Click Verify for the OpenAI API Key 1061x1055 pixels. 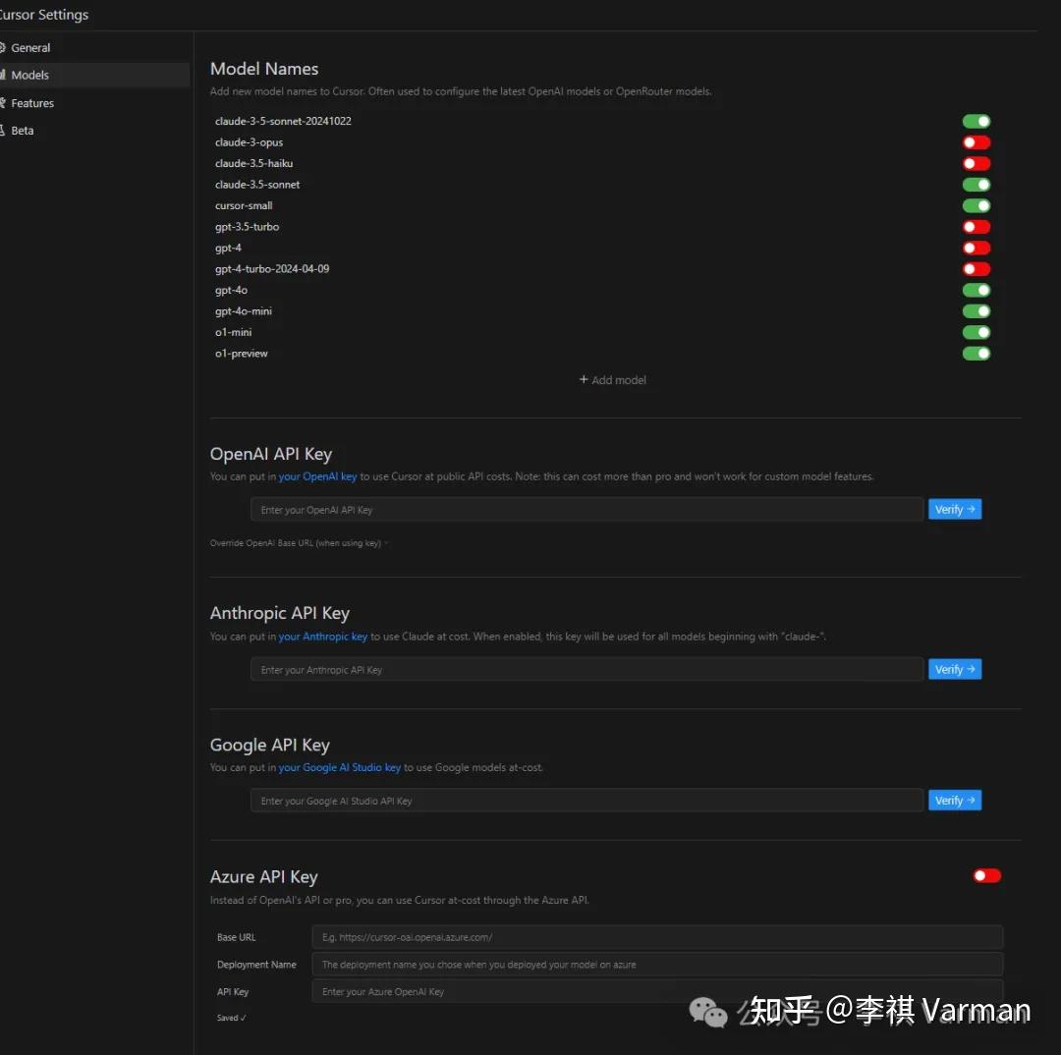(954, 509)
